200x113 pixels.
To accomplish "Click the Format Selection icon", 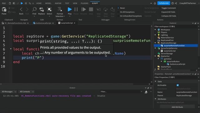I will click(x=60, y=9).
